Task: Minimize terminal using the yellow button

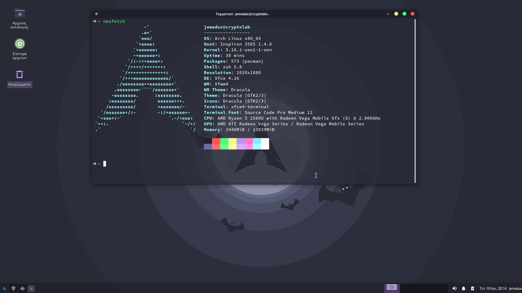Action: pos(396,14)
